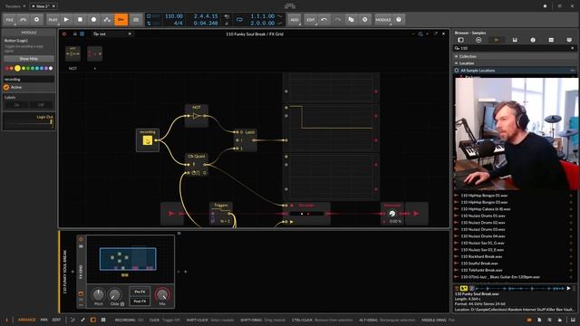Open the EDIT menu
Image resolution: width=580 pixels, height=326 pixels.
[x=311, y=20]
